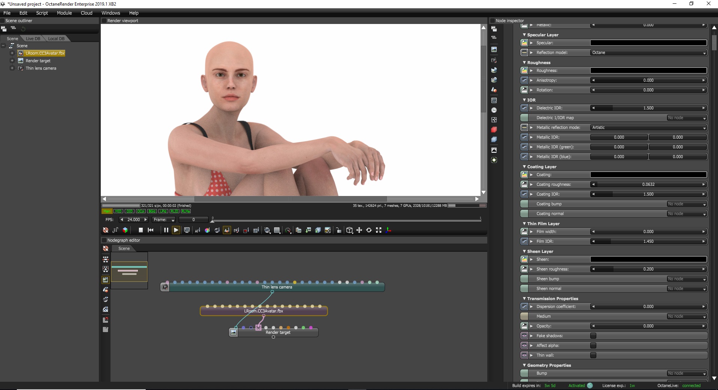Toggle the Thin wall checkbox
Image resolution: width=718 pixels, height=390 pixels.
593,355
